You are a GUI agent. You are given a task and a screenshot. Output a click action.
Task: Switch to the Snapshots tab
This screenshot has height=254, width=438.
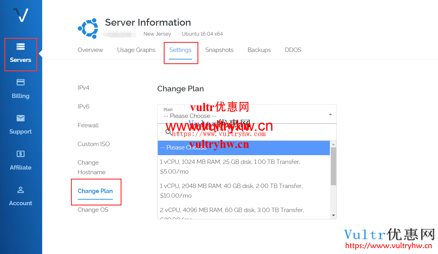tap(219, 50)
